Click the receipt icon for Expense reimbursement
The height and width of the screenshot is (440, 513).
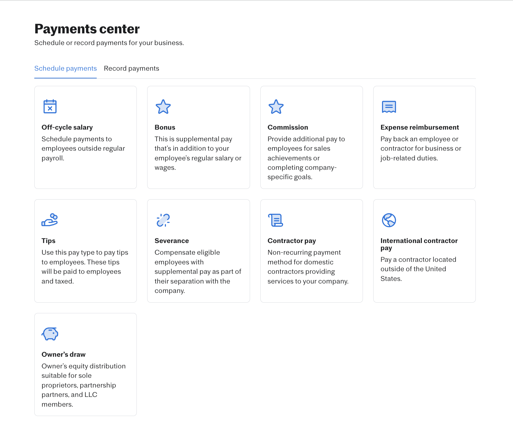pos(389,107)
